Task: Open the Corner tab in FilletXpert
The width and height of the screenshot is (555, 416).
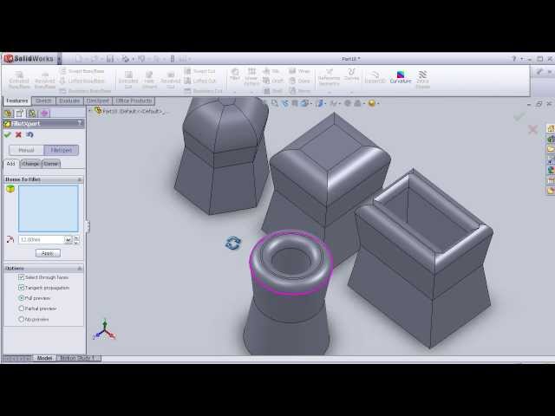Action: pos(51,164)
